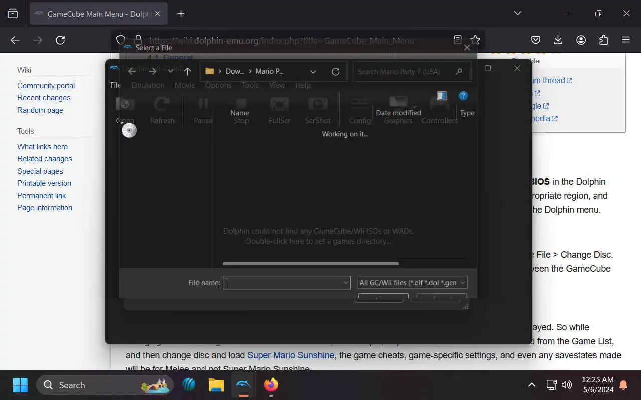641x400 pixels.
Task: Open Windows Start menu
Action: click(20, 385)
